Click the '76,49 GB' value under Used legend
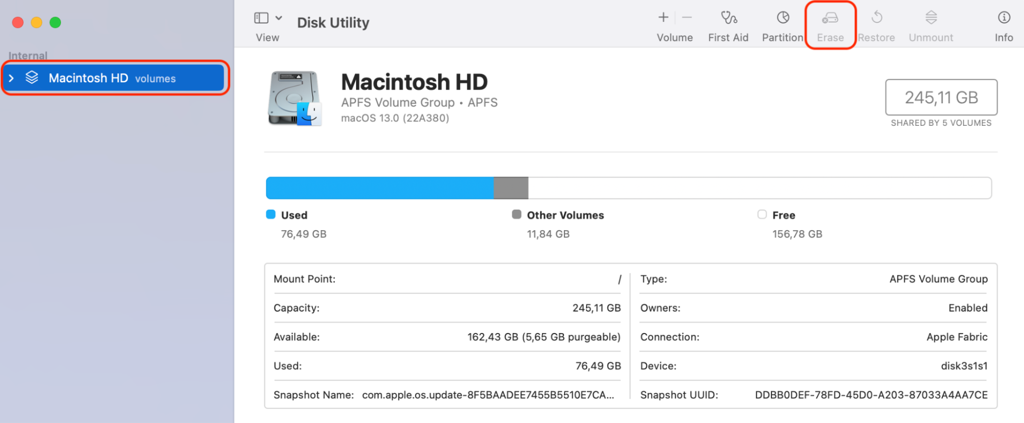1024x423 pixels. coord(303,234)
